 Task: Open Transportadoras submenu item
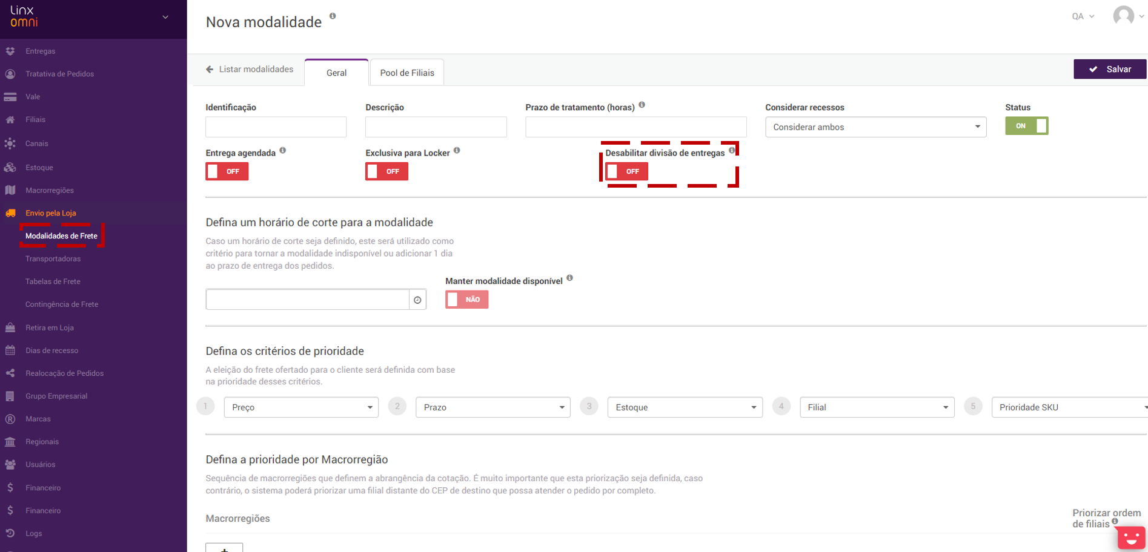tap(53, 259)
